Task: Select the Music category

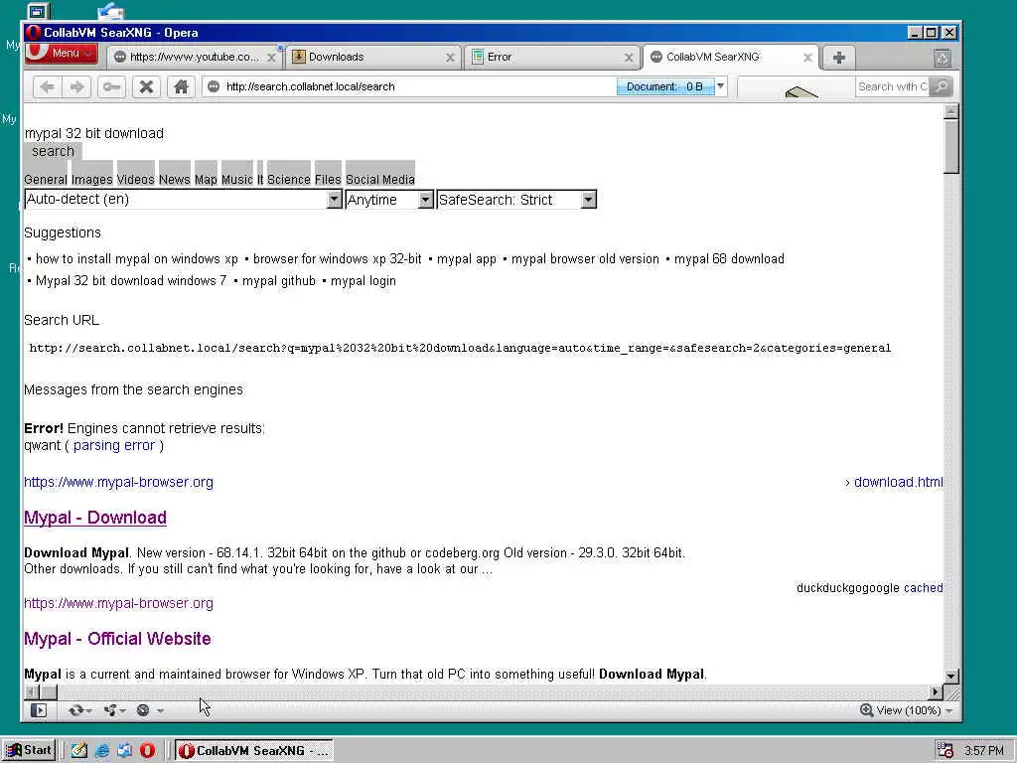Action: point(236,179)
